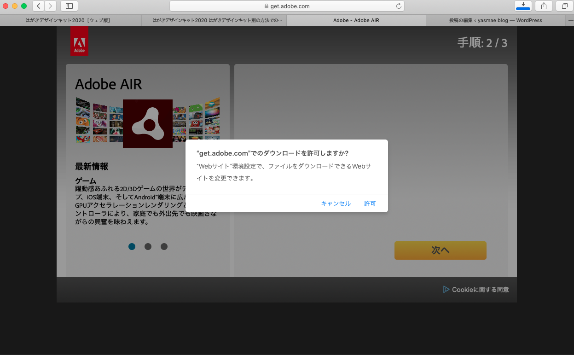
Task: Go forward with Safari's forward arrow
Action: 50,6
